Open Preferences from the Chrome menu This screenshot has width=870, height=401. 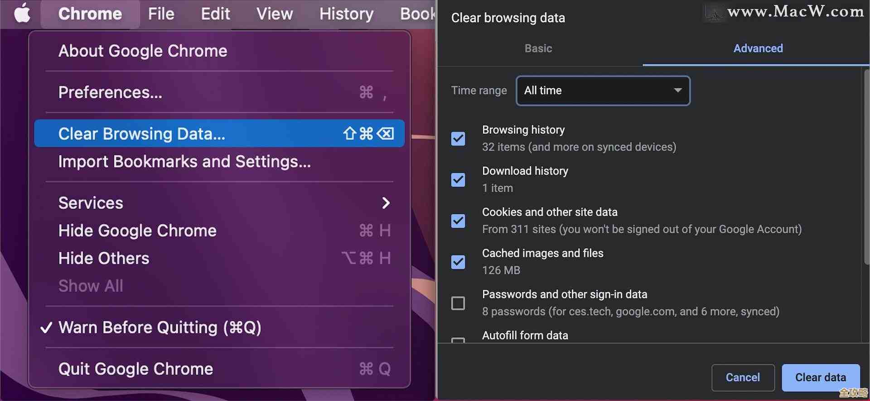click(x=111, y=93)
